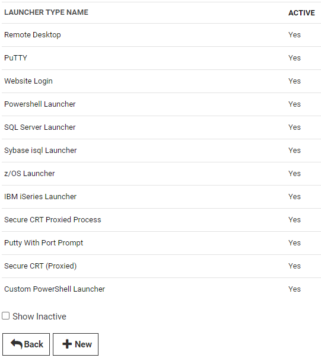This screenshot has width=321, height=361.
Task: Sort by the Active column header
Action: [x=301, y=13]
